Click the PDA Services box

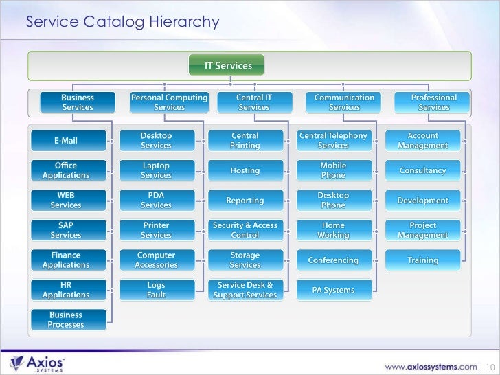[x=157, y=201]
